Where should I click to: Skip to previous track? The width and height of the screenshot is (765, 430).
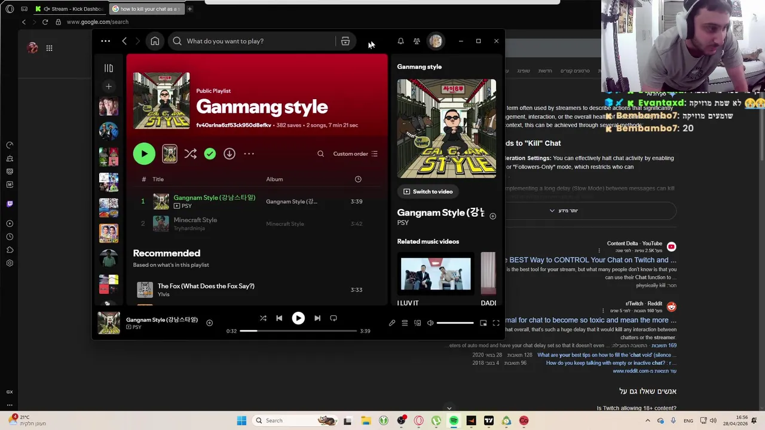click(x=279, y=318)
